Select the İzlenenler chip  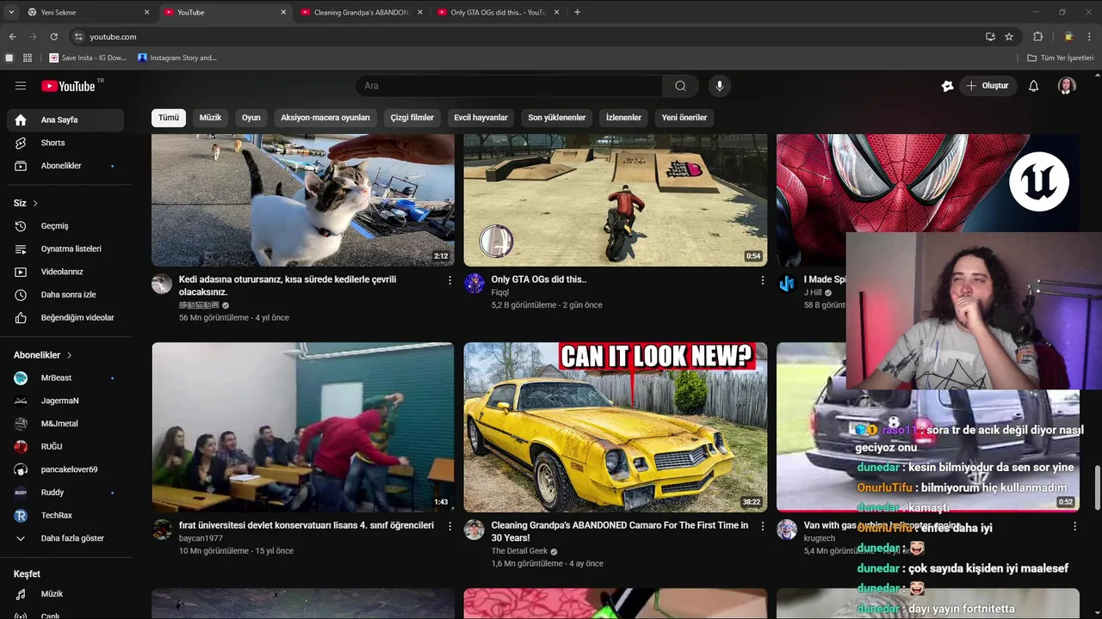[x=623, y=118]
